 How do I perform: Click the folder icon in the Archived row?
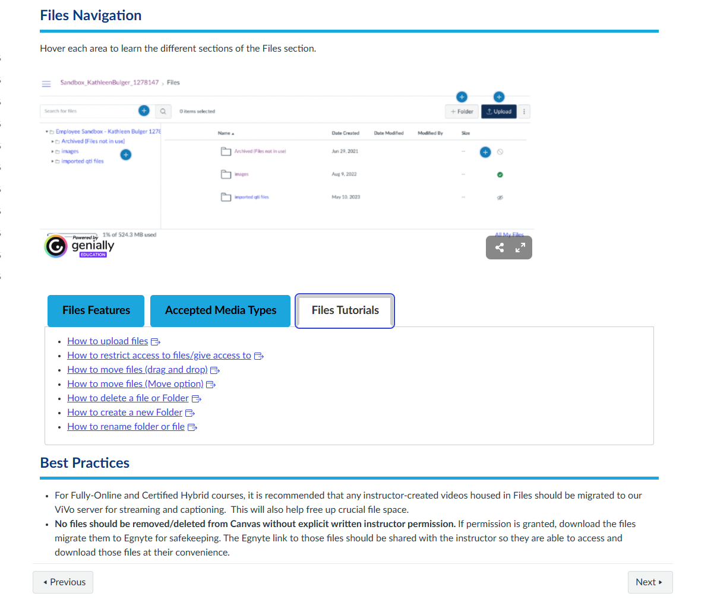226,151
